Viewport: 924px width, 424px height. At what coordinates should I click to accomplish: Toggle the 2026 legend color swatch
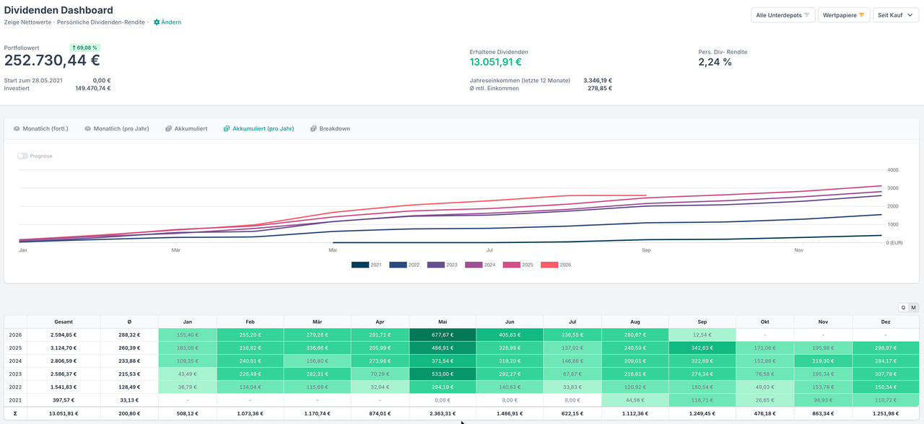pos(549,265)
